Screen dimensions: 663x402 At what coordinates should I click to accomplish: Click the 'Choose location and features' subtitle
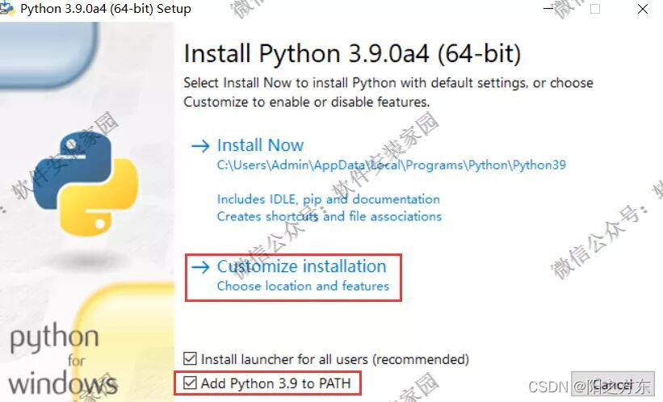[303, 287]
